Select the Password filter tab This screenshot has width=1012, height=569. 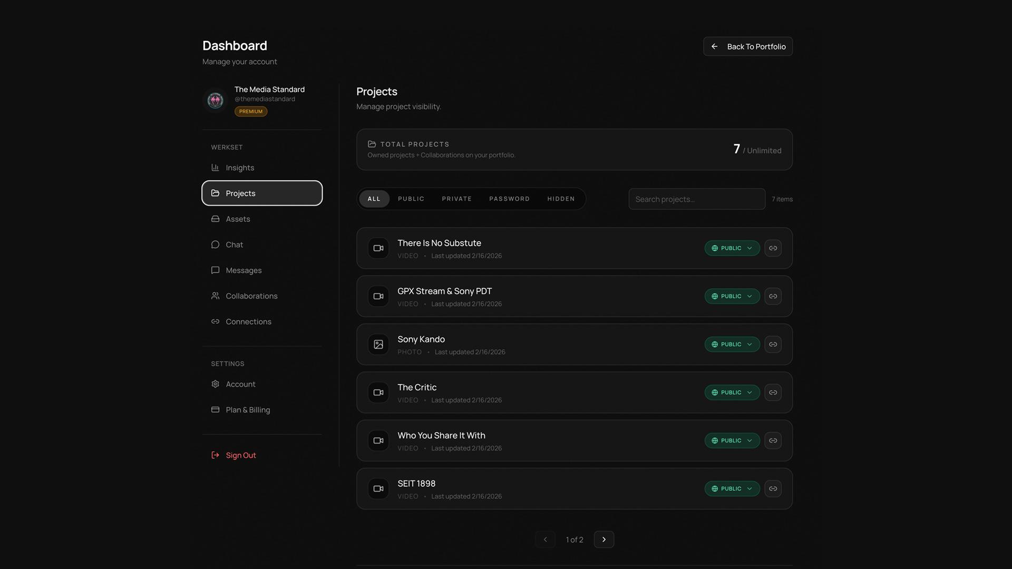[x=509, y=199]
